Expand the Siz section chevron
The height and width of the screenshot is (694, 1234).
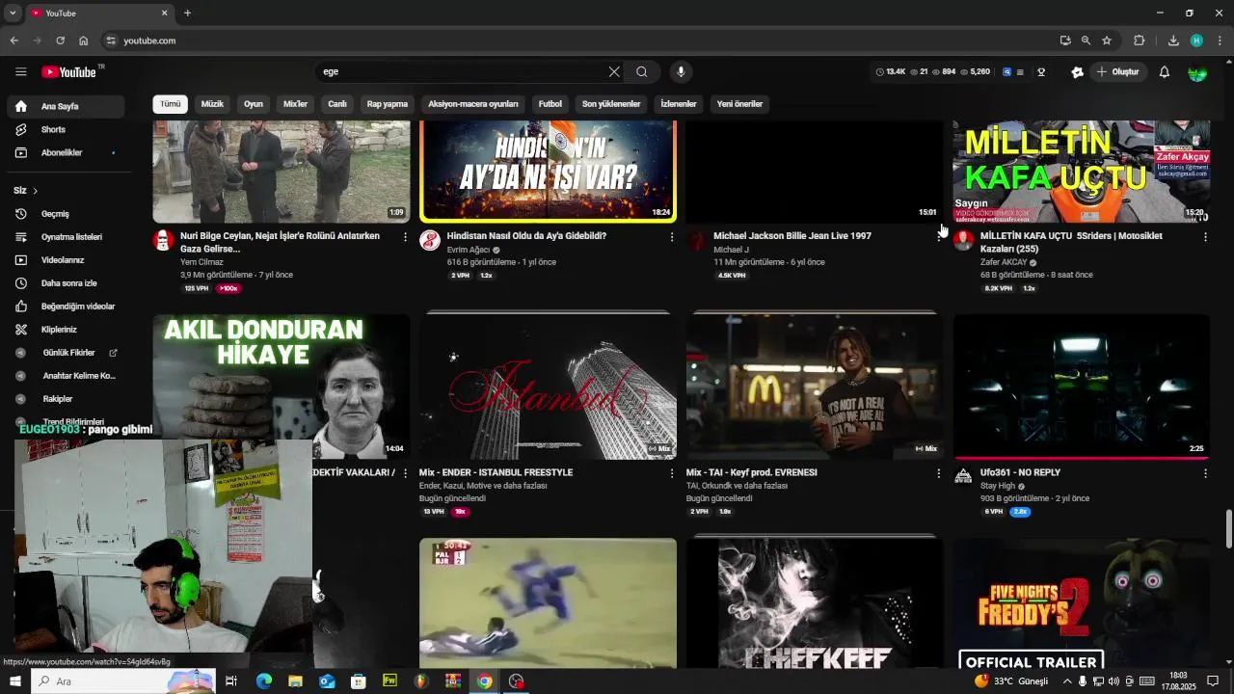coord(35,191)
